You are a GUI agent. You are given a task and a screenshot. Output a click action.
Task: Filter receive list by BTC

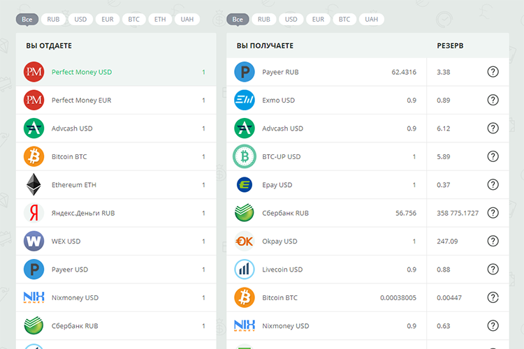[x=344, y=20]
